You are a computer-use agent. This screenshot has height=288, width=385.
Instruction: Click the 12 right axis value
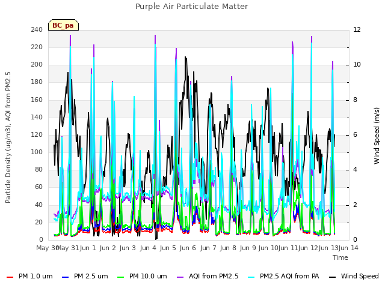[x=357, y=29]
